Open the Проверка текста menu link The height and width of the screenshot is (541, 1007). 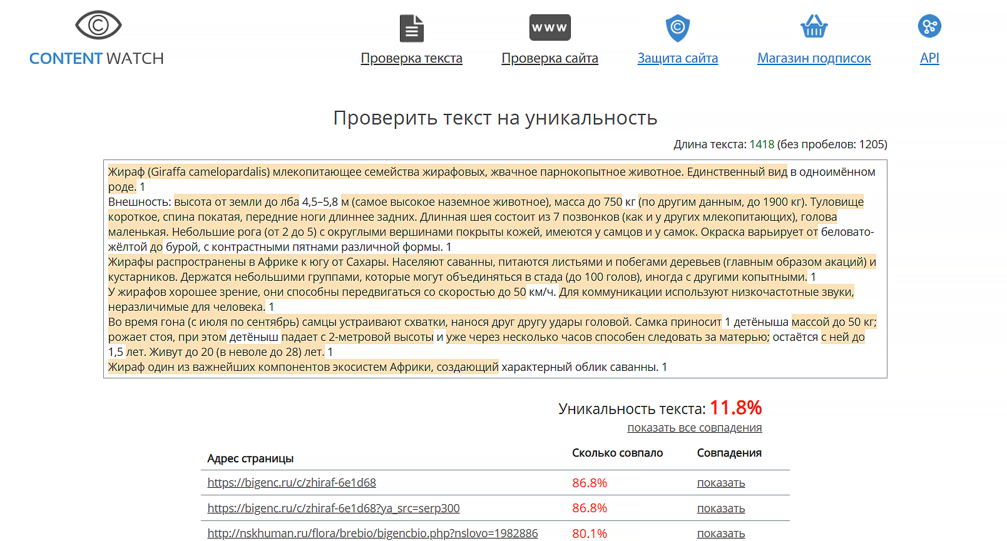411,58
